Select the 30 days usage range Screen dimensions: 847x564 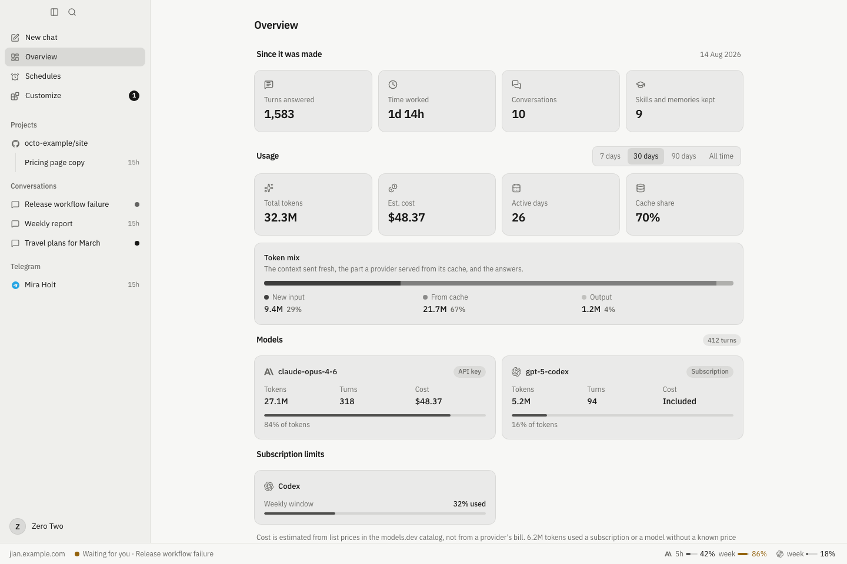tap(646, 156)
